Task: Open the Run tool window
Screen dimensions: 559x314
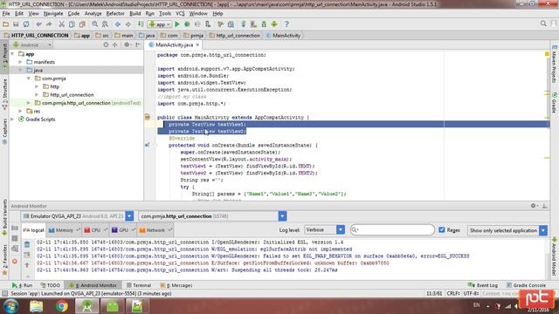Action: point(22,285)
